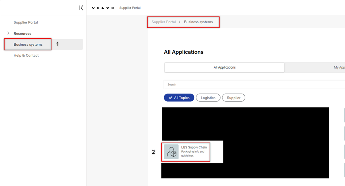Click Supplier Portal text beside Volvo logo
The width and height of the screenshot is (345, 186).
coord(130,8)
